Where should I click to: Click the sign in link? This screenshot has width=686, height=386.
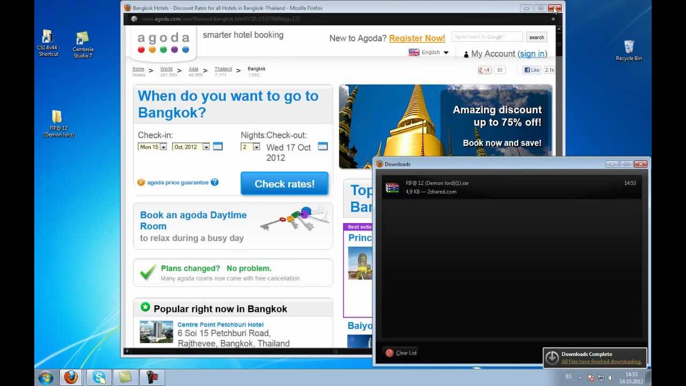532,54
